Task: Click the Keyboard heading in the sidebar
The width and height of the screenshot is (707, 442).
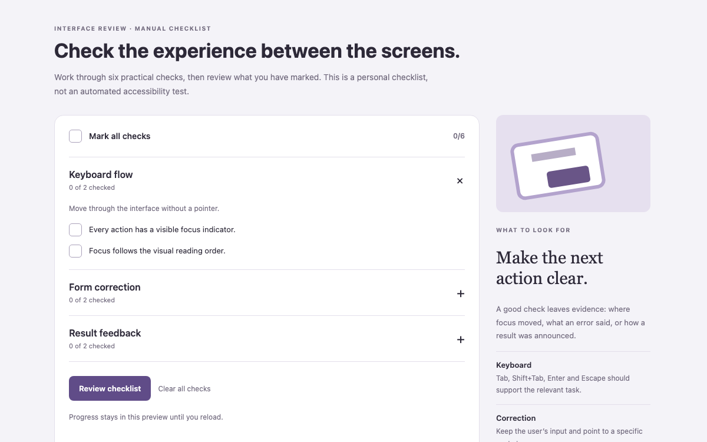Action: [514, 365]
